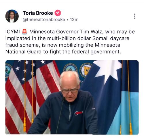
Task: Click "National Guard" in the post text
Action: [x=23, y=52]
